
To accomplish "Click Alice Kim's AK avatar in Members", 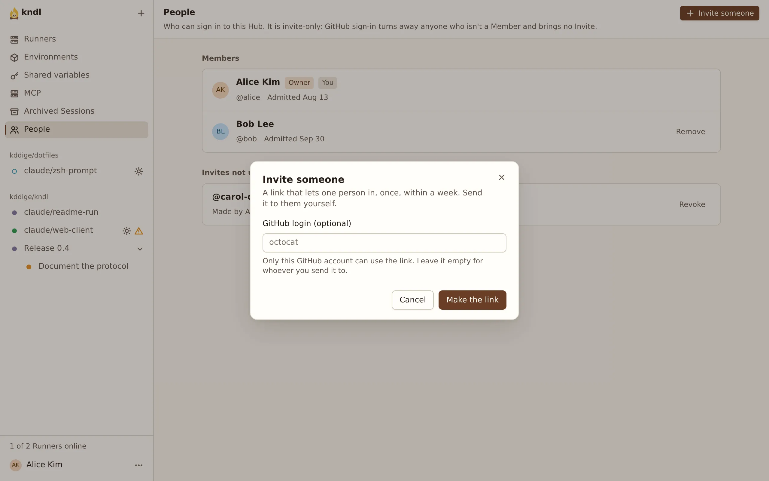I will (x=220, y=90).
